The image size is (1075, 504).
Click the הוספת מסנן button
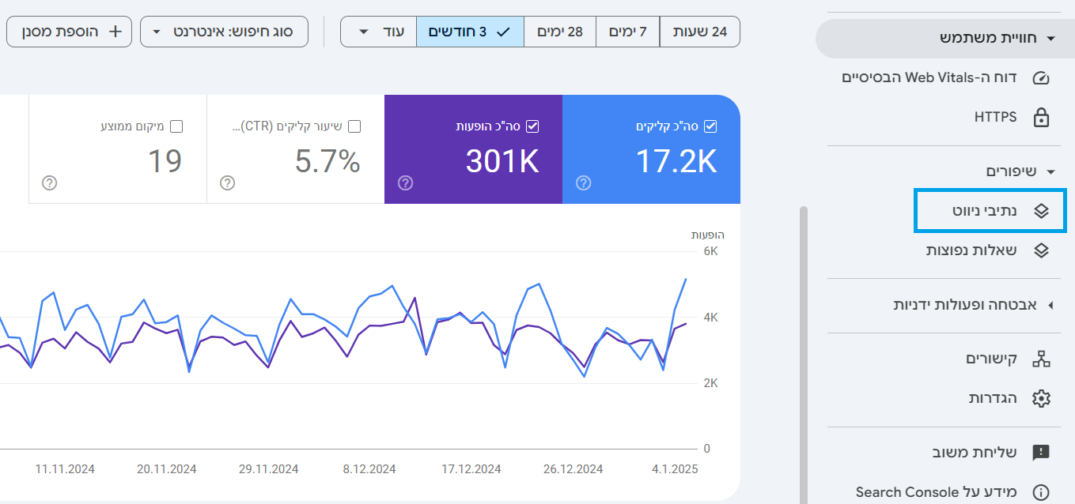click(69, 32)
